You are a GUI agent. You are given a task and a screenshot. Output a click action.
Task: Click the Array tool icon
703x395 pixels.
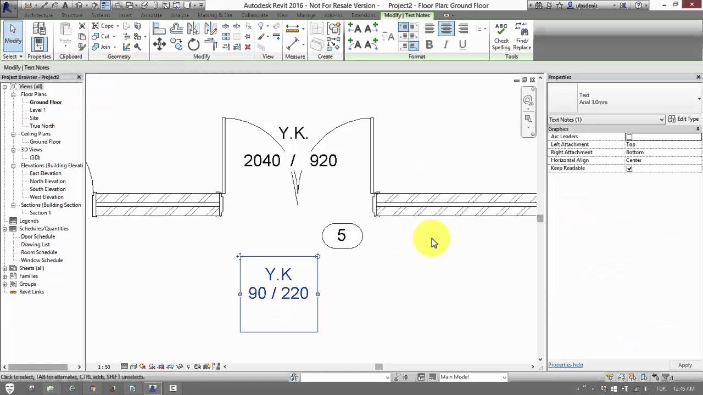(226, 37)
